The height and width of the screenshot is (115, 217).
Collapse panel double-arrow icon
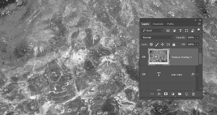(x=195, y=20)
